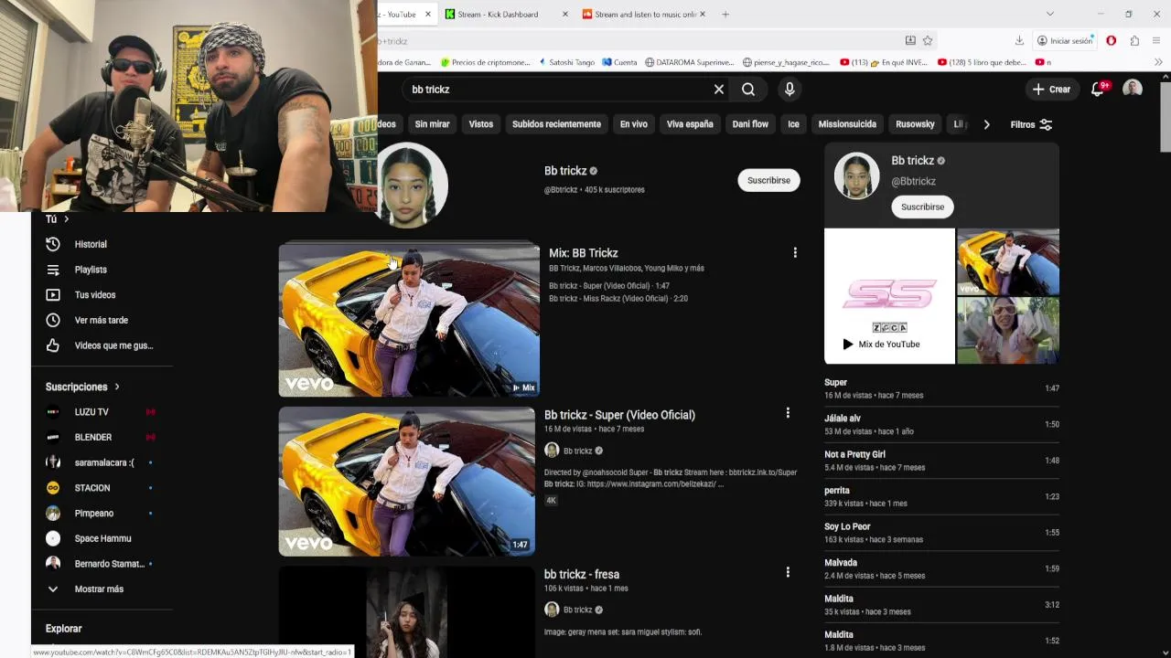Select the Vistos chip

481,124
